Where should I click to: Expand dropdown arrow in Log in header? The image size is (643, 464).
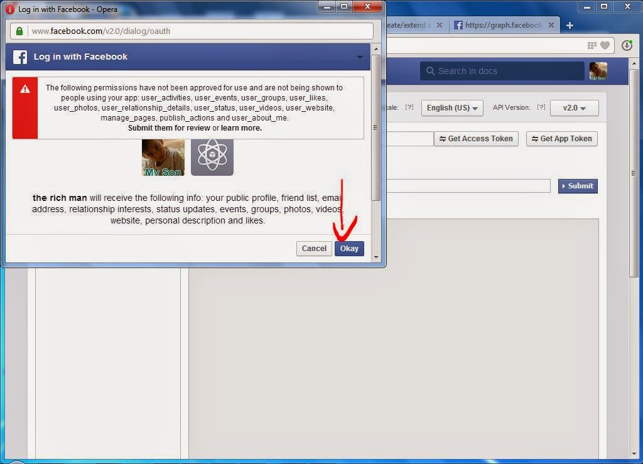[360, 57]
